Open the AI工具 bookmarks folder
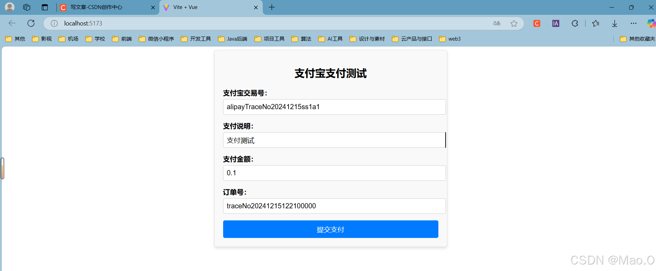 click(331, 39)
